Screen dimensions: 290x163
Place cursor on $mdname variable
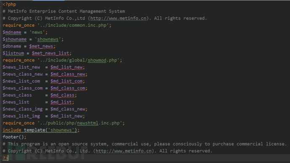[12, 32]
